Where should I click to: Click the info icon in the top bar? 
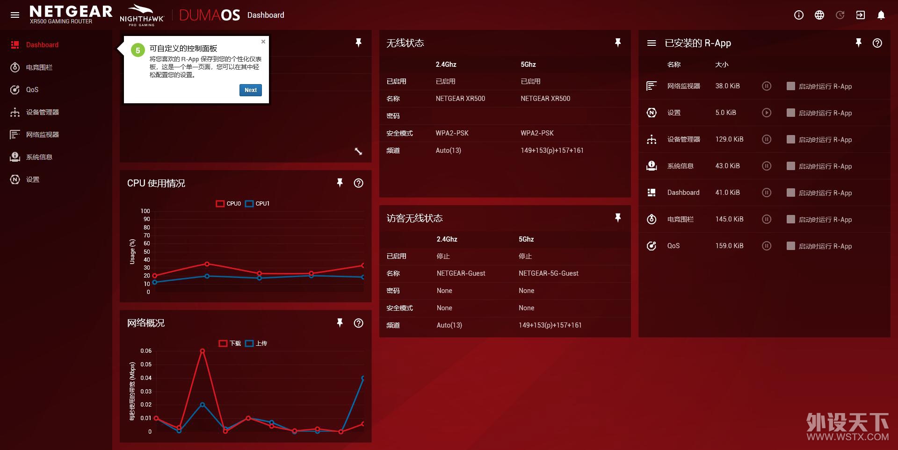(x=799, y=15)
